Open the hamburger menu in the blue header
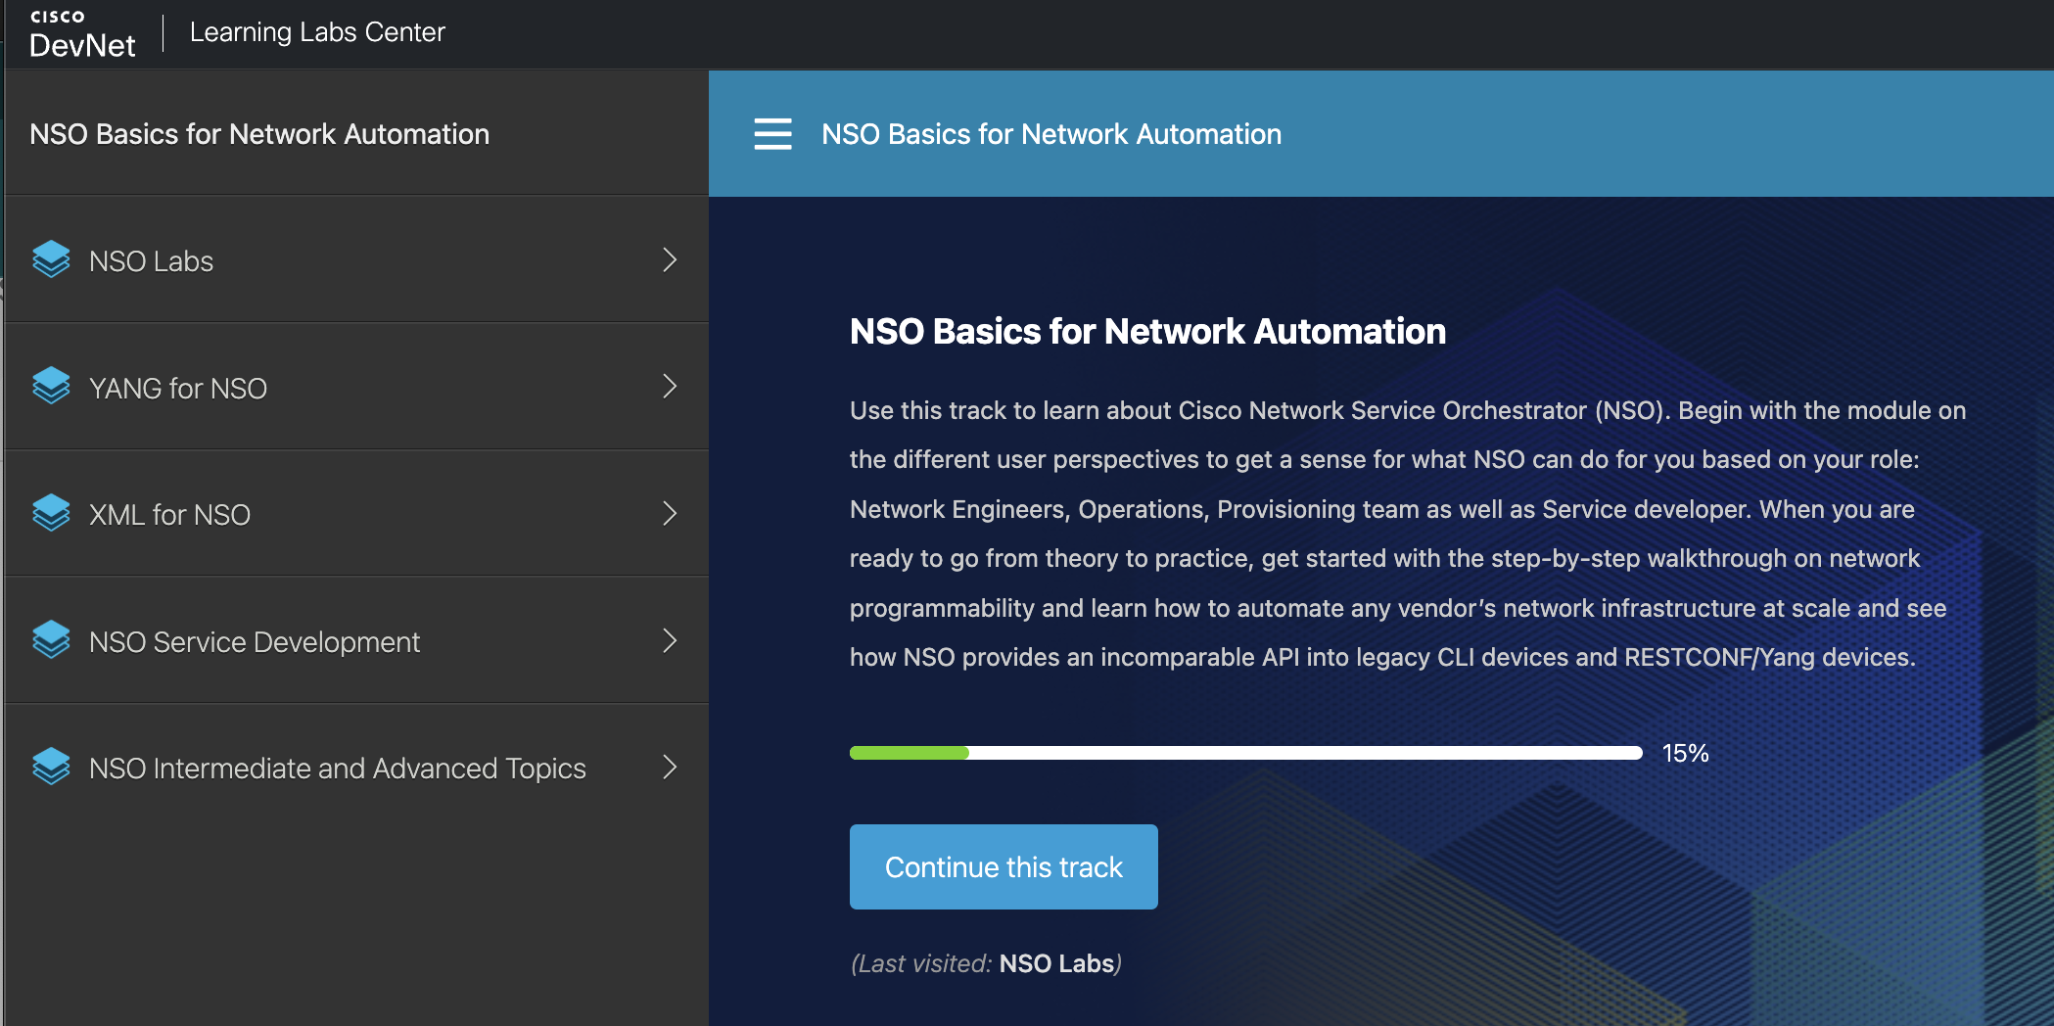2054x1026 pixels. pyautogui.click(x=772, y=134)
